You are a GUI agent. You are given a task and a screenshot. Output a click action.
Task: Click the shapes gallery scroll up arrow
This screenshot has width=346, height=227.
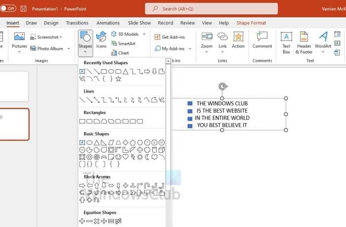(168, 61)
